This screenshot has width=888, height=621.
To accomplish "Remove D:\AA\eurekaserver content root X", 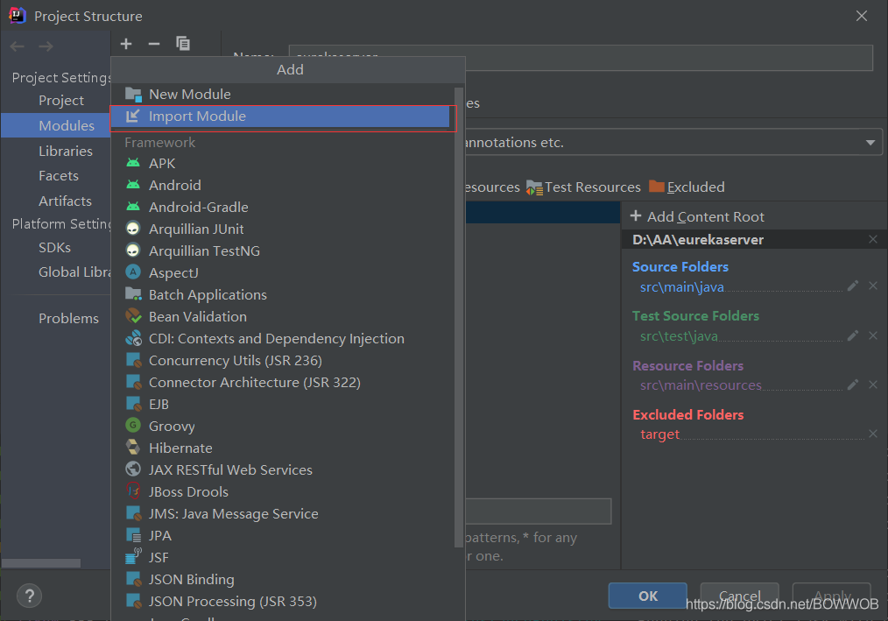I will 873,239.
